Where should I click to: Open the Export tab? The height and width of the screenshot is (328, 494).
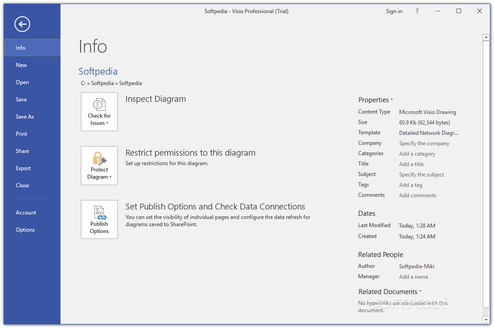pos(32,168)
